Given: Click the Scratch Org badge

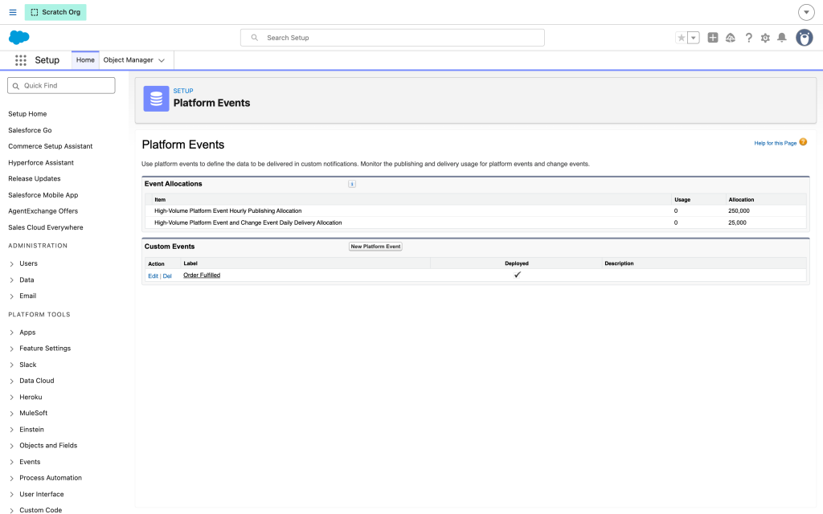Looking at the screenshot, I should coord(55,12).
